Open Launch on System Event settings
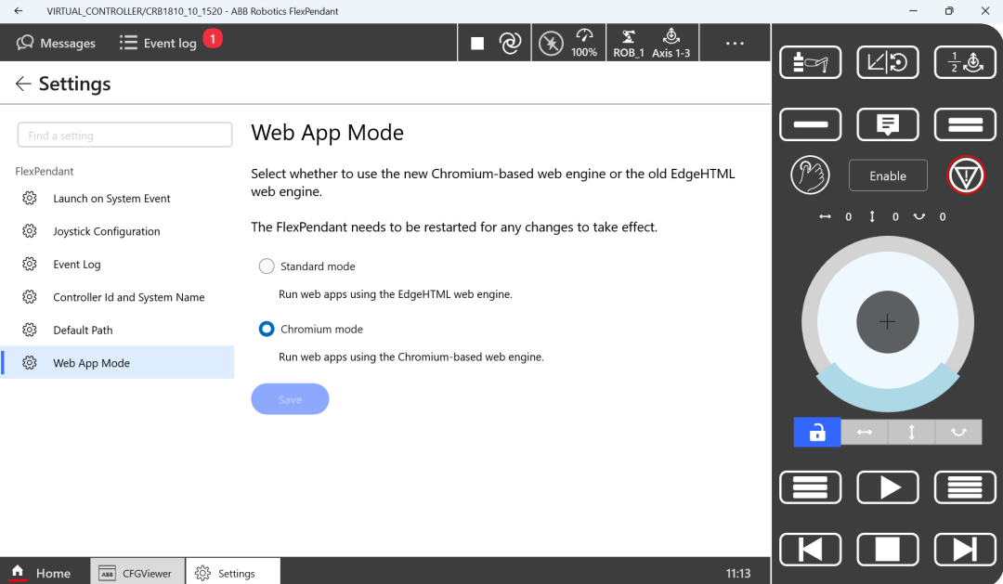The image size is (1003, 584). click(118, 199)
